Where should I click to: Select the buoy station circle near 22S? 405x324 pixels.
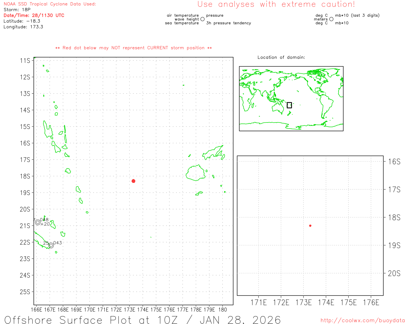pyautogui.click(x=51, y=245)
